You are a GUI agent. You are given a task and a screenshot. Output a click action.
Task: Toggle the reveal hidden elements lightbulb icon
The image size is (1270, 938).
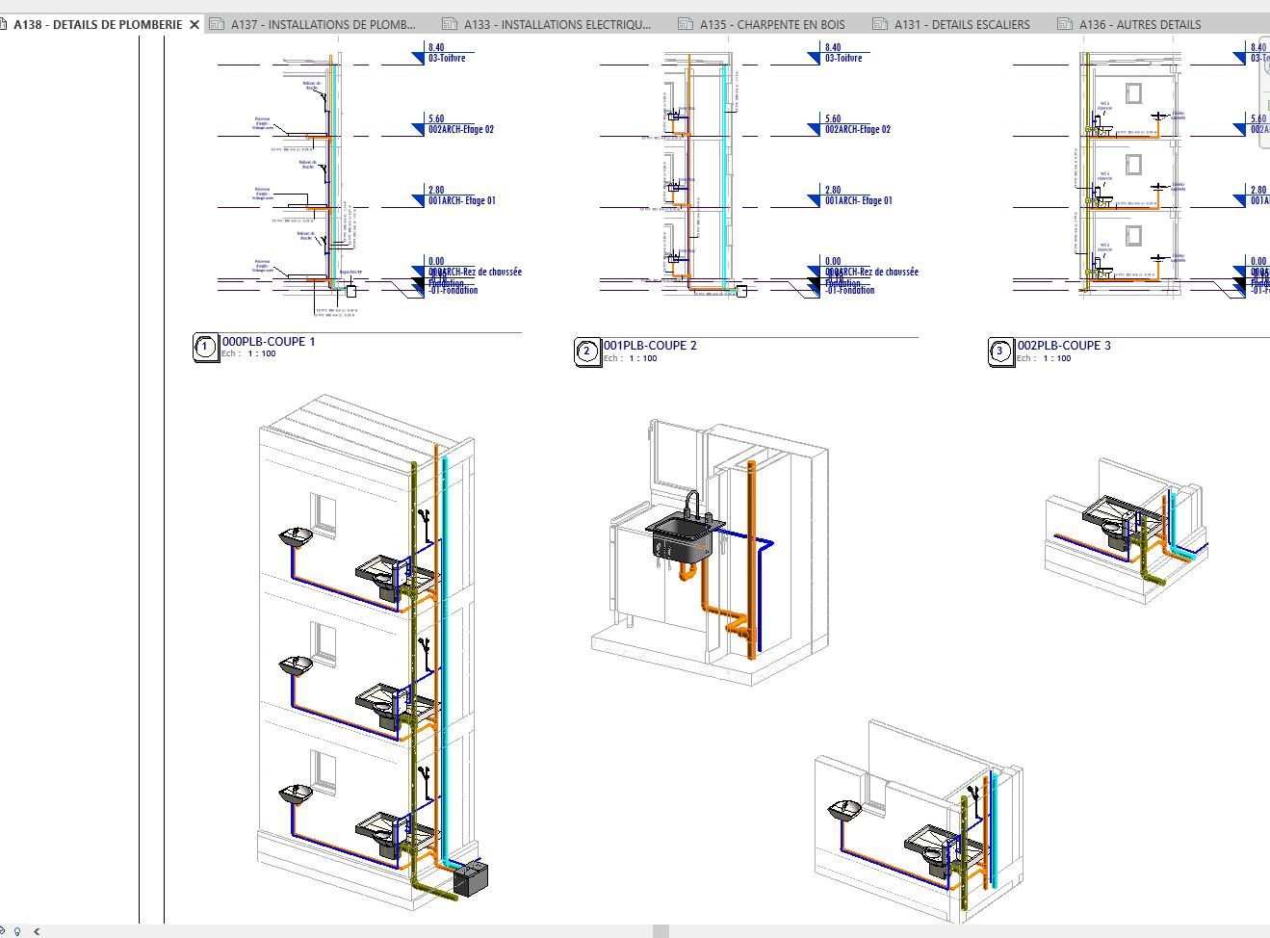pyautogui.click(x=18, y=931)
